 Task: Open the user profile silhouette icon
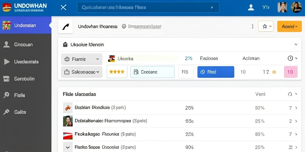pyautogui.click(x=251, y=7)
